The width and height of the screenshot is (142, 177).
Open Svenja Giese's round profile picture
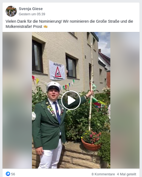coord(11,11)
